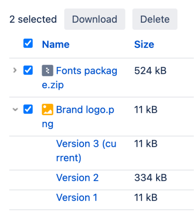Click the 2 selected count label
This screenshot has height=214, width=194.
point(33,19)
